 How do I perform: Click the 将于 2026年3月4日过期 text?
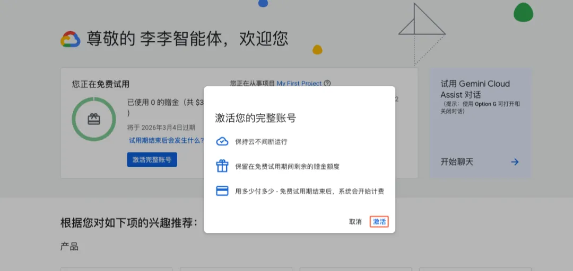tap(161, 128)
